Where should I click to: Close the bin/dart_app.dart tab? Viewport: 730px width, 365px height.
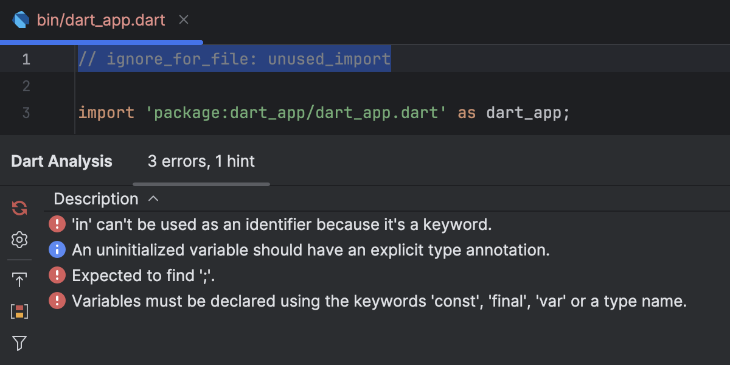click(184, 19)
